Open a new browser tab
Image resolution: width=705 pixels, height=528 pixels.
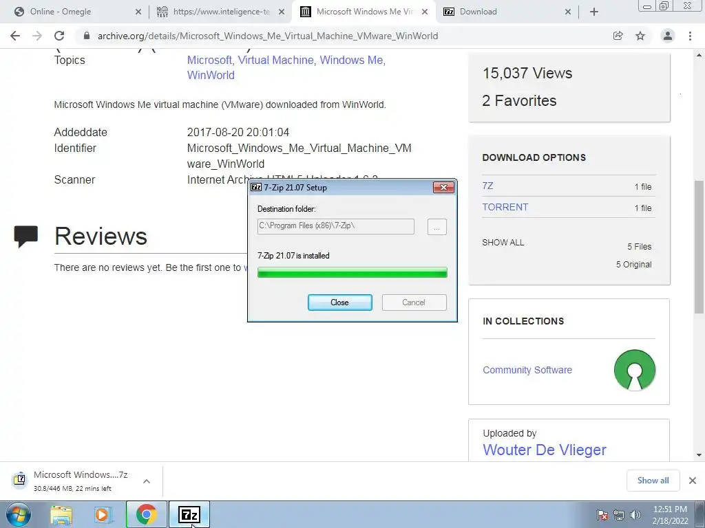(x=594, y=12)
